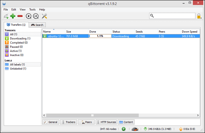Open the Trackers properties tab

point(68,122)
